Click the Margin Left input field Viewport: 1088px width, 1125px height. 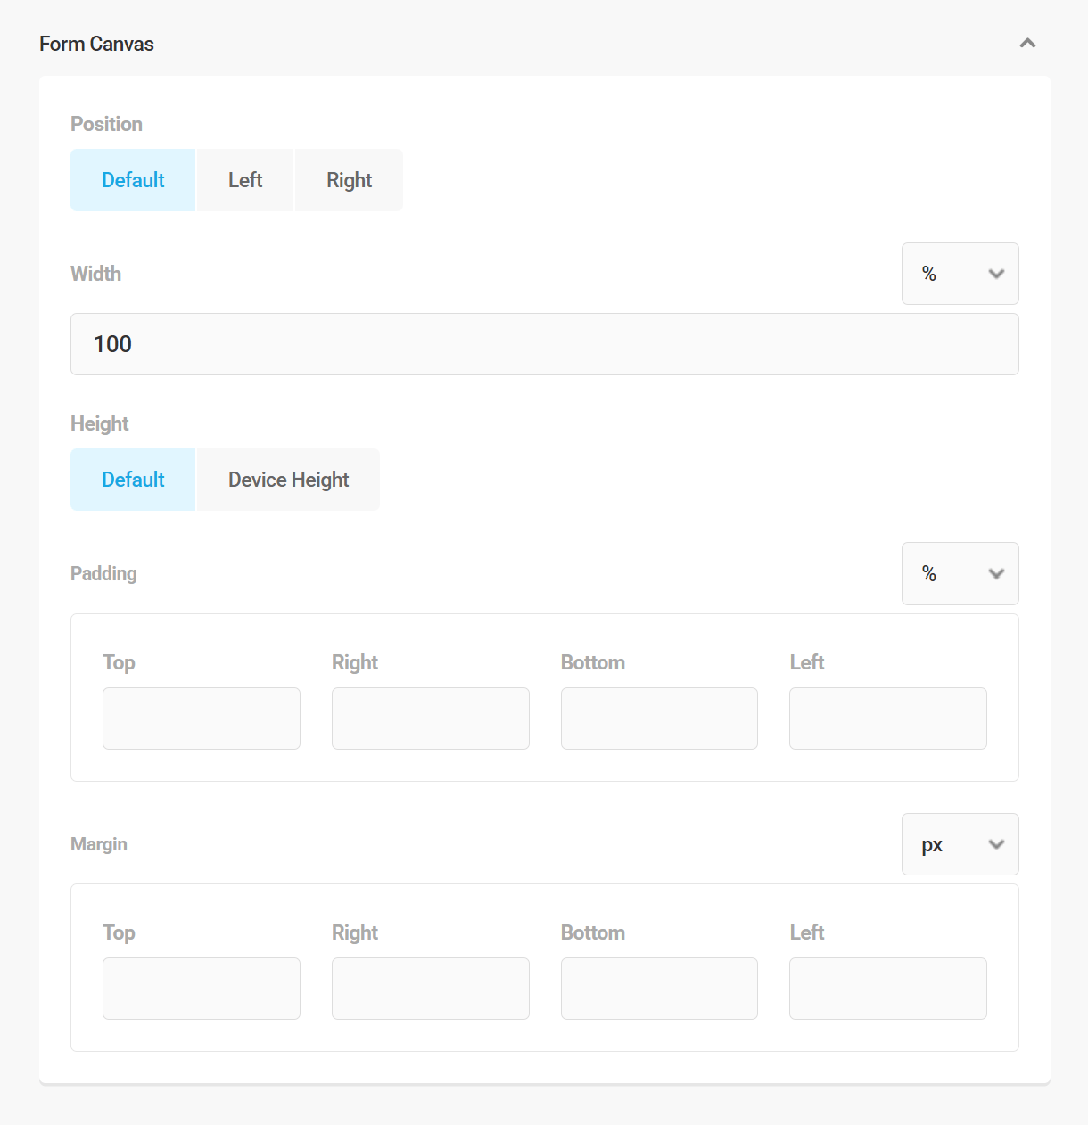pyautogui.click(x=887, y=988)
